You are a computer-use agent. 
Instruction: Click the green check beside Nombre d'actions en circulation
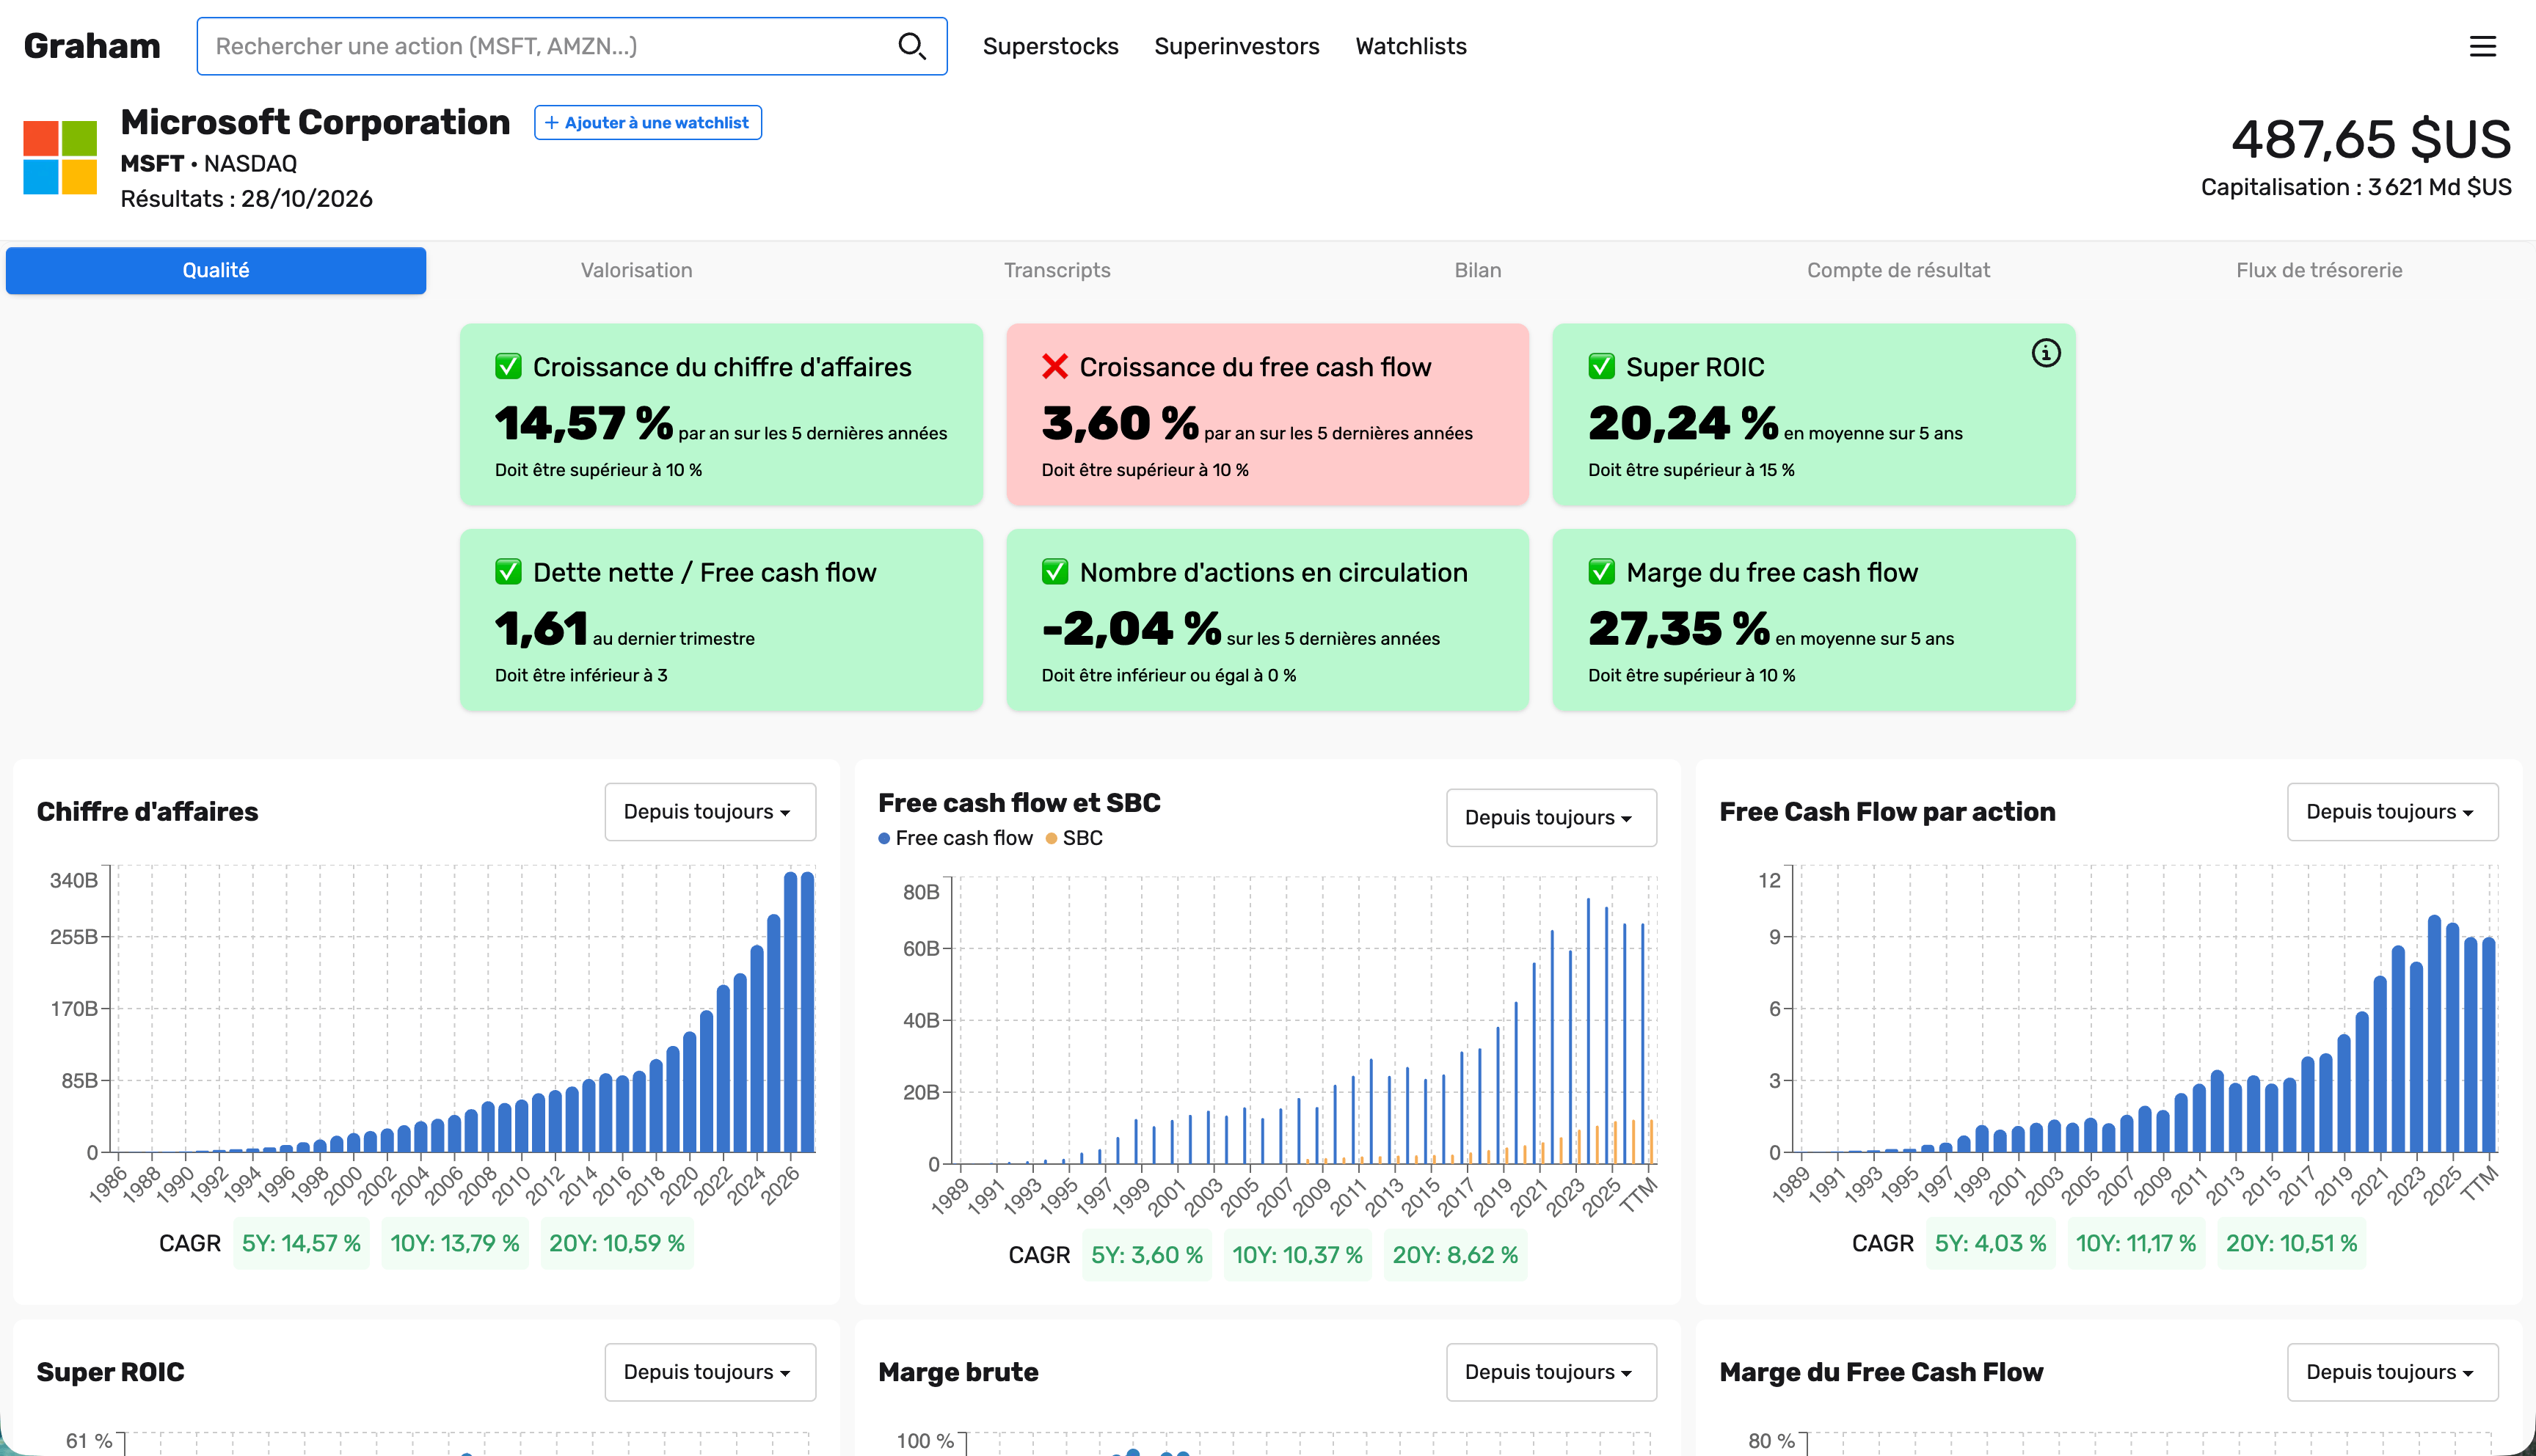(x=1054, y=572)
